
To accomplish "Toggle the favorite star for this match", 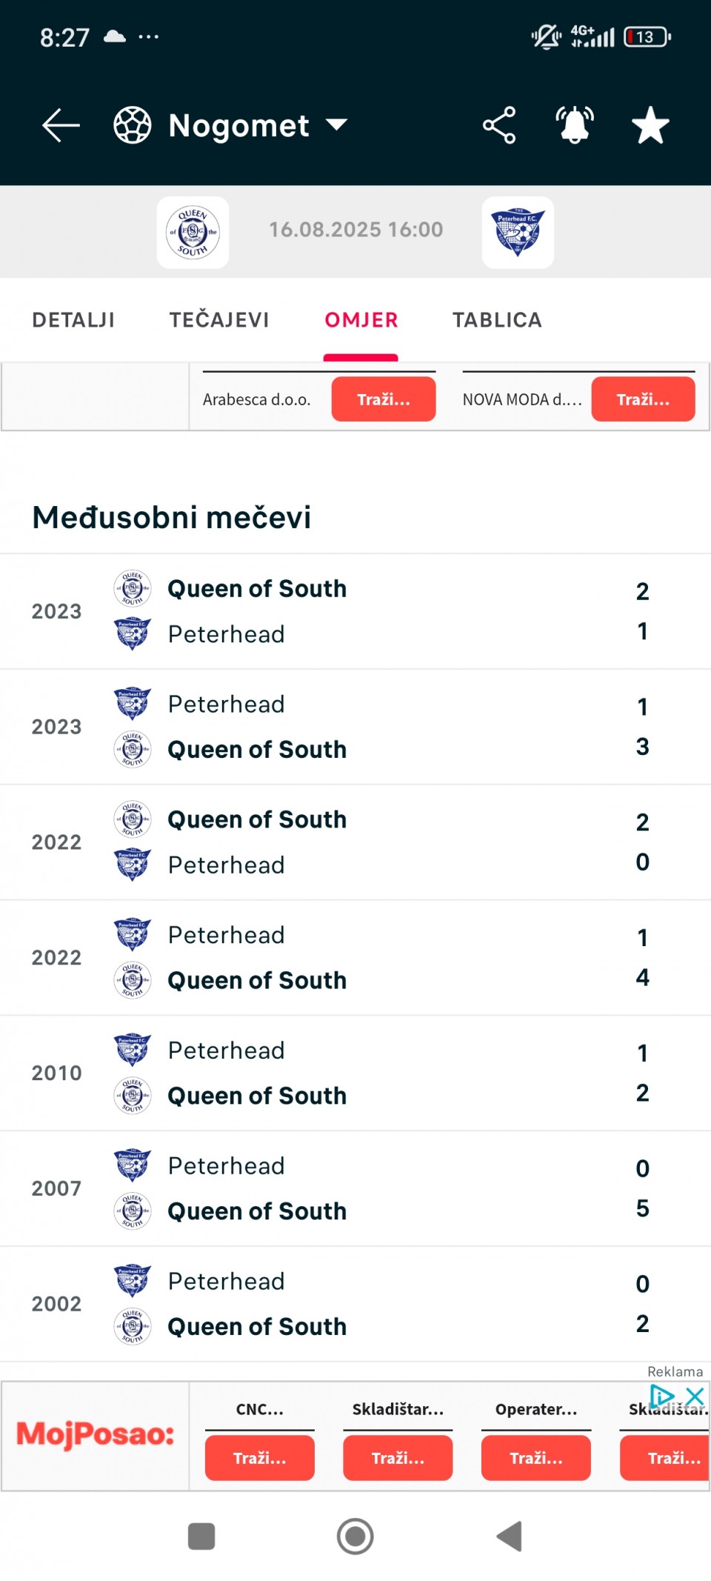I will 650,125.
